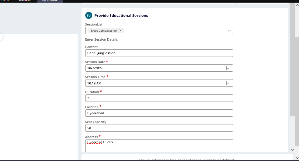The height and width of the screenshot is (161, 299).
Task: Focus the Duration input field
Action: pyautogui.click(x=159, y=98)
